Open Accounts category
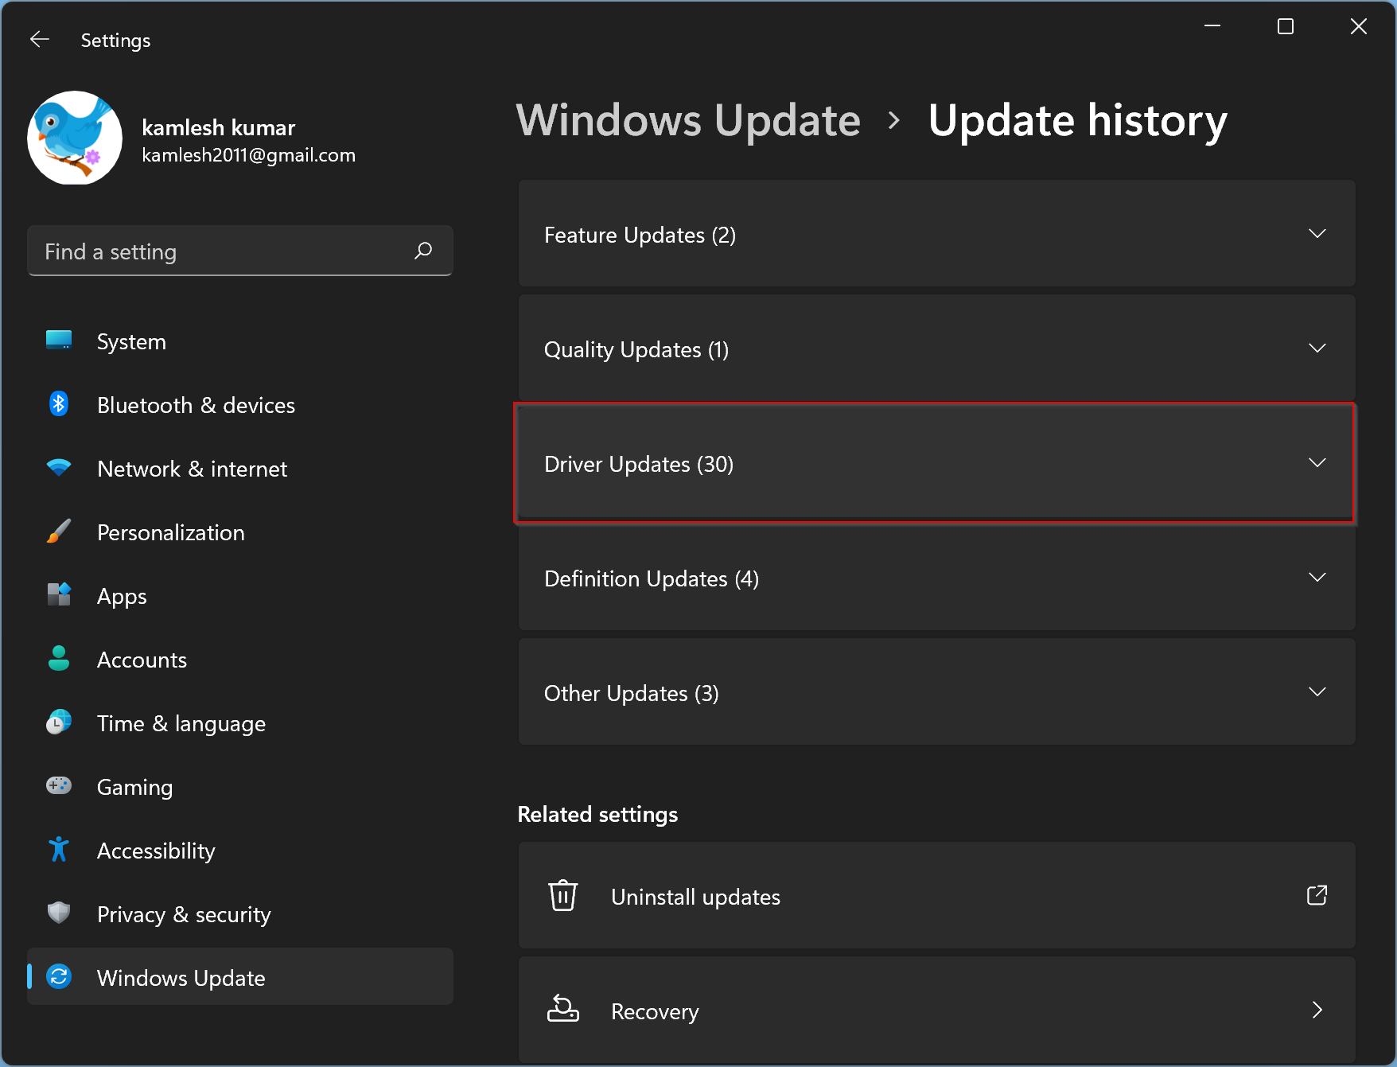This screenshot has width=1397, height=1067. pyautogui.click(x=240, y=660)
